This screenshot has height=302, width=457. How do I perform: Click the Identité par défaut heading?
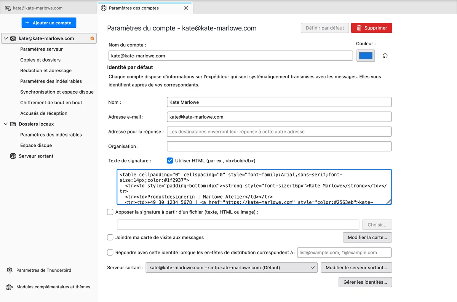pos(131,67)
